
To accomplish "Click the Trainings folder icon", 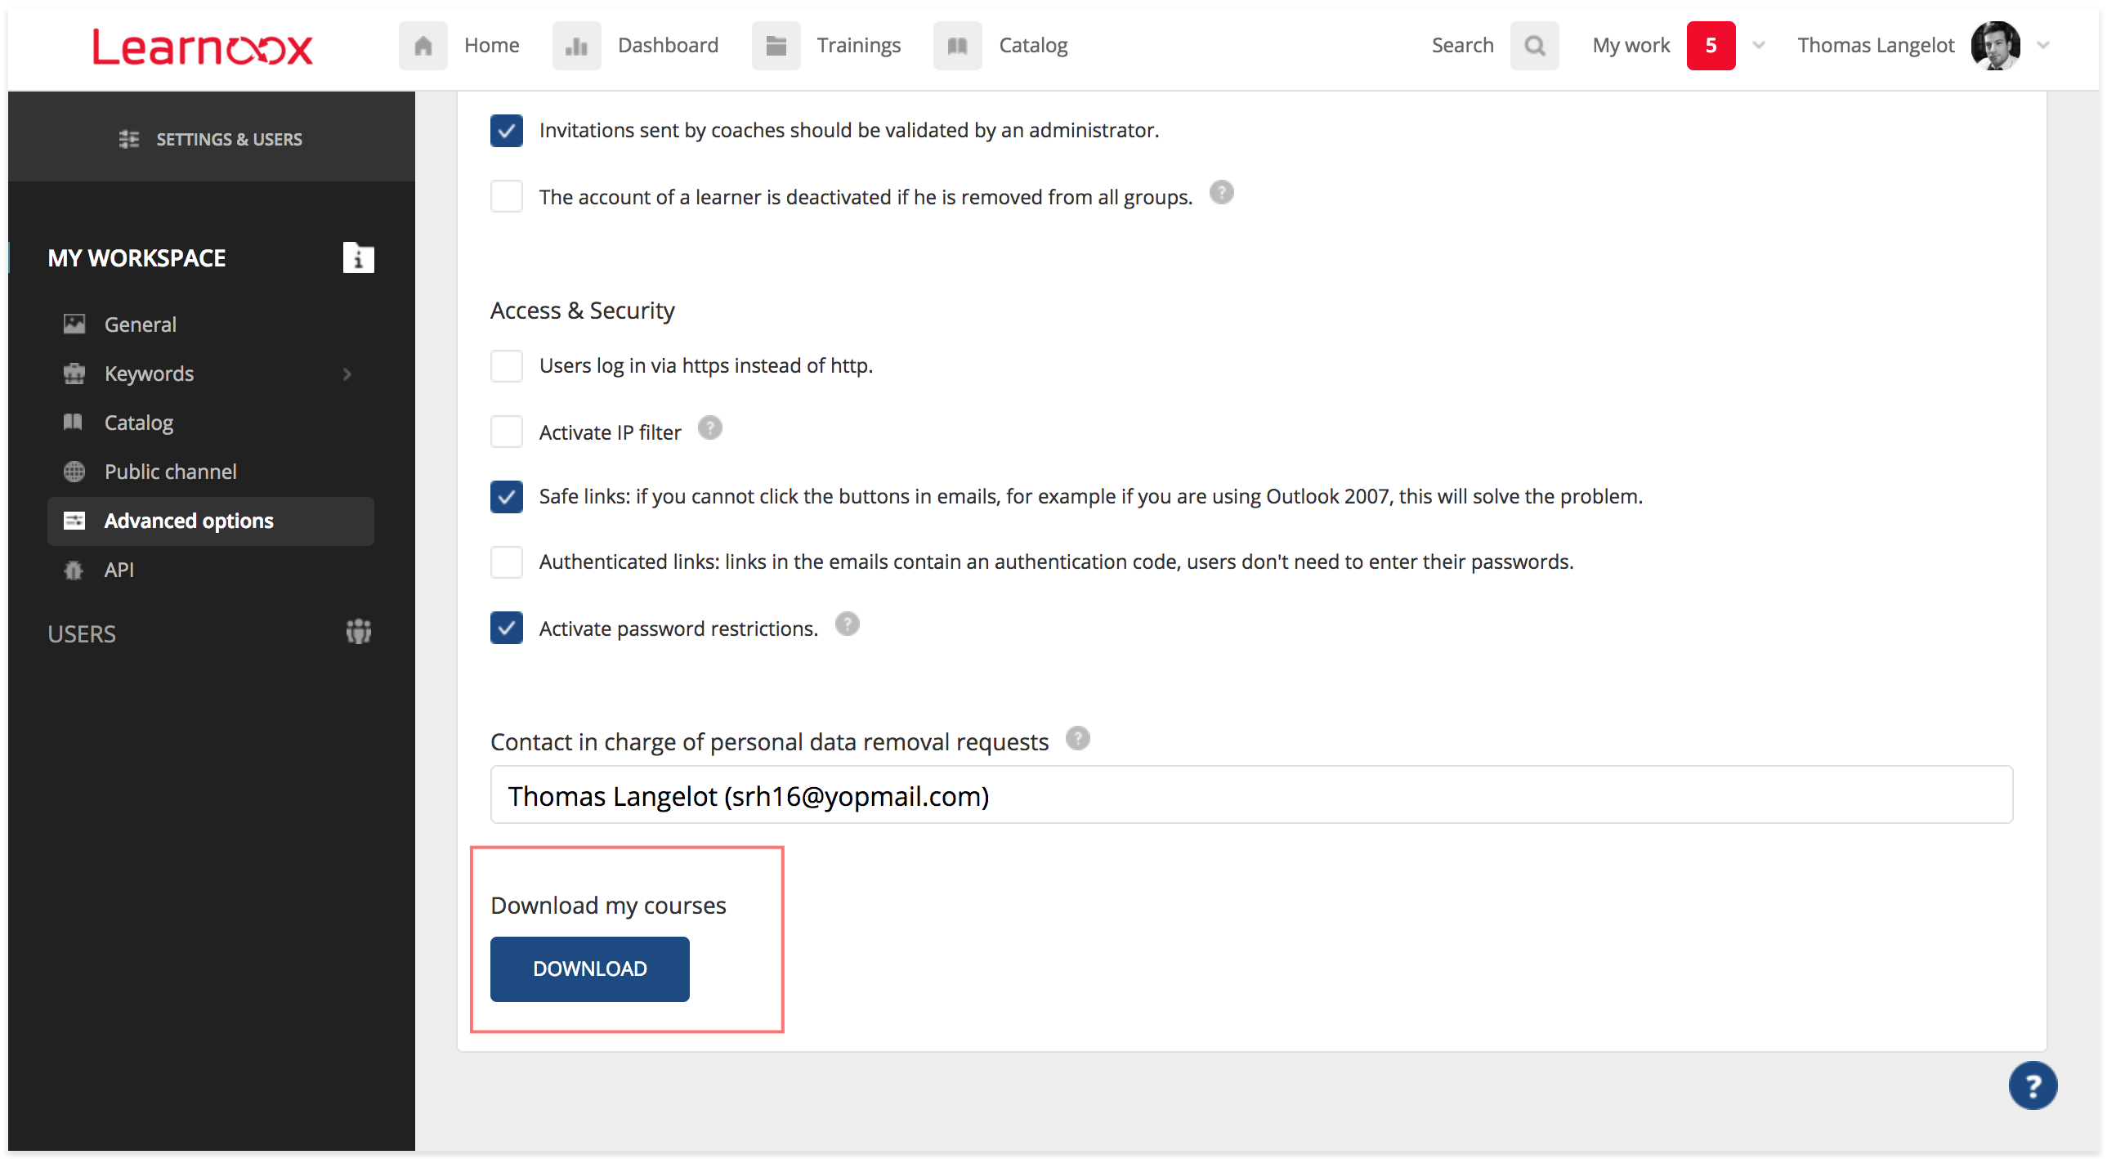I will tap(776, 46).
